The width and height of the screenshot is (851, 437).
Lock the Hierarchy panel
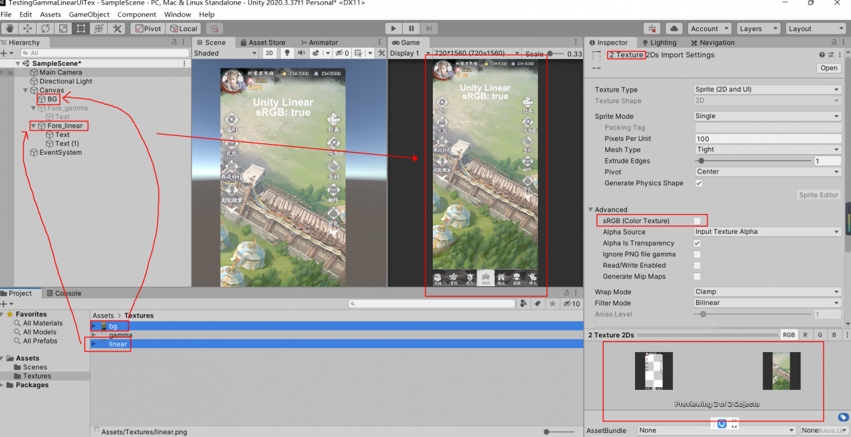(x=175, y=43)
